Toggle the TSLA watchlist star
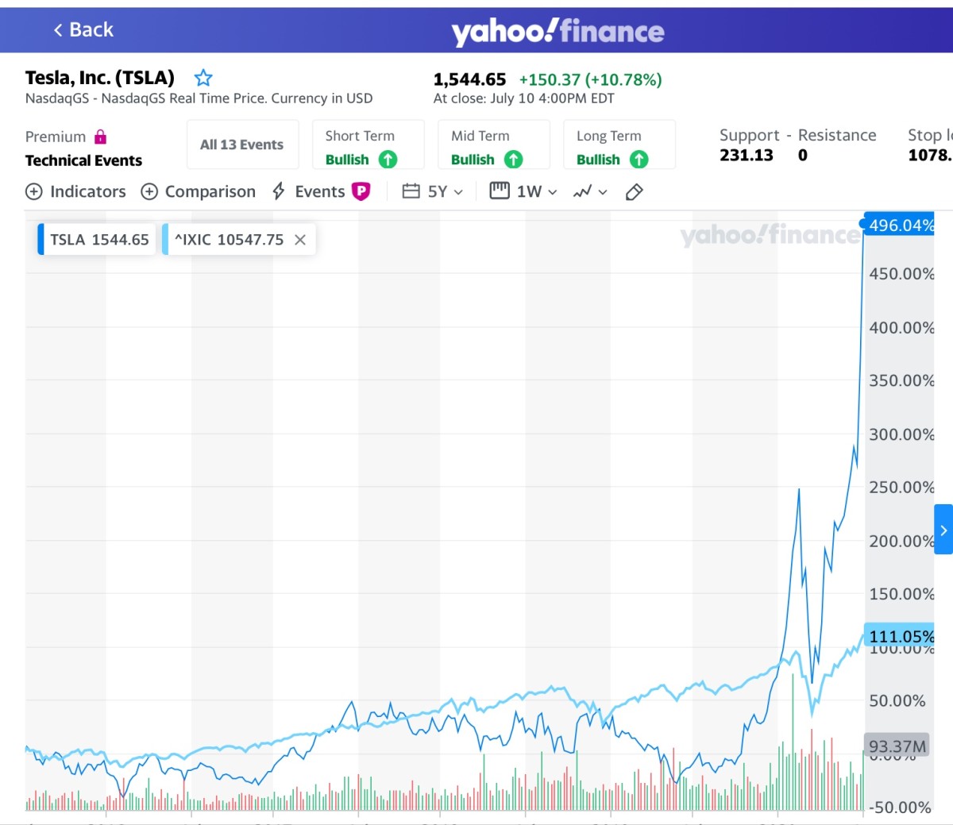This screenshot has width=953, height=825. [203, 77]
